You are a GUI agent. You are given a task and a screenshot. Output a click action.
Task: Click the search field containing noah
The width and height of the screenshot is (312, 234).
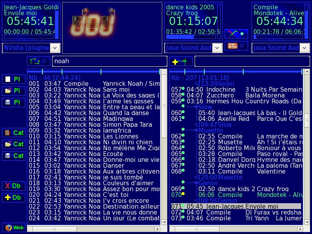[x=110, y=61]
